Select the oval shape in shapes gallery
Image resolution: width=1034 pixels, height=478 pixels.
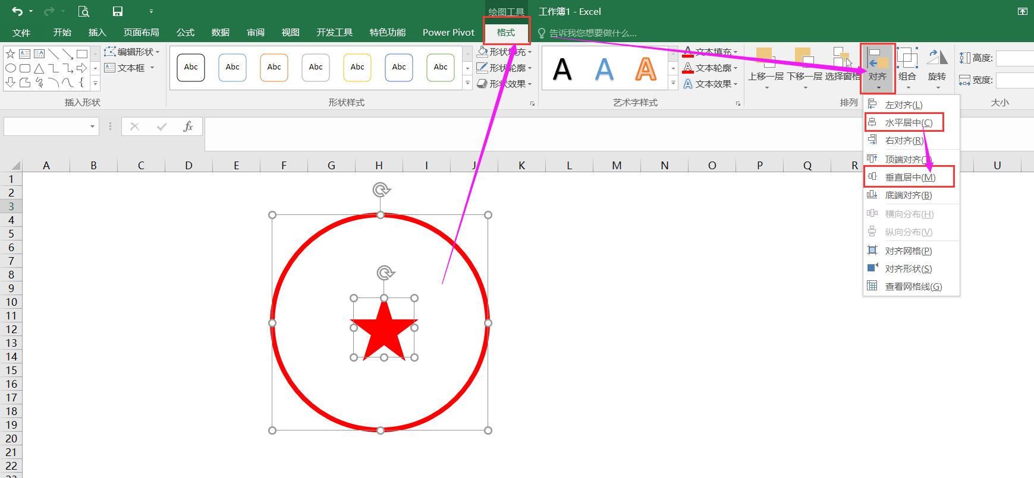[x=11, y=68]
